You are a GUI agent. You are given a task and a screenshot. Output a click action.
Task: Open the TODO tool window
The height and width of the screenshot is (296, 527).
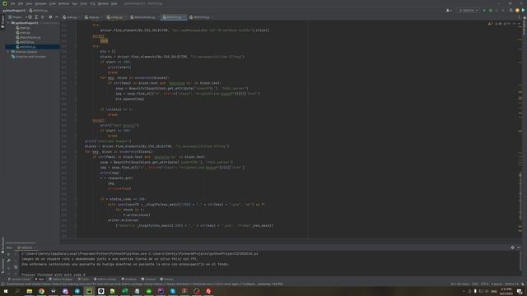coord(83,280)
